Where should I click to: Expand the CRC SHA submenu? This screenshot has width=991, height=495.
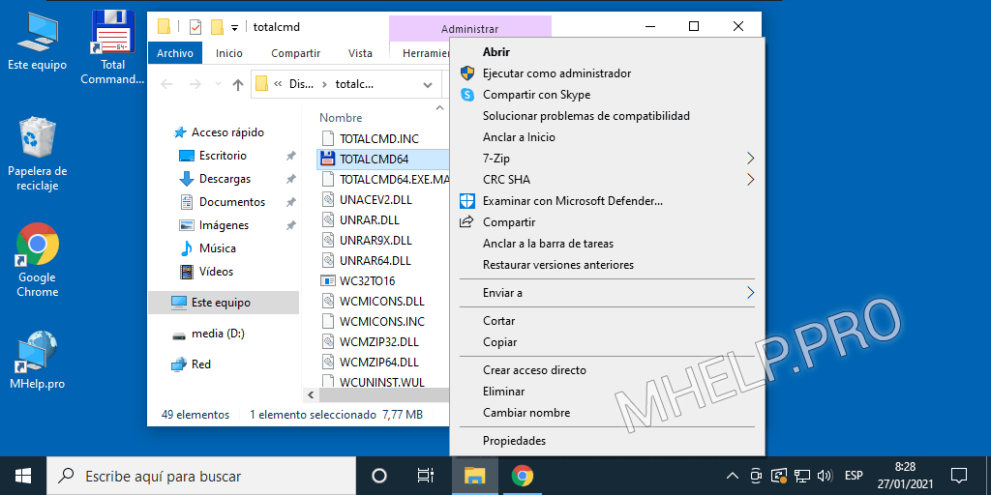pos(750,180)
